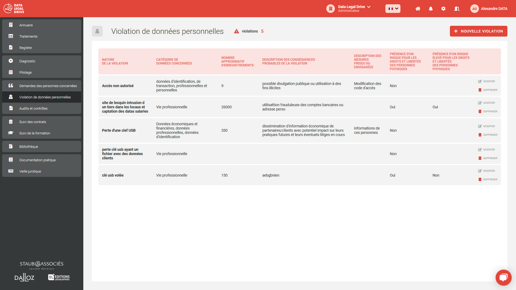This screenshot has height=290, width=516.
Task: Open the notifications bell icon
Action: [431, 9]
